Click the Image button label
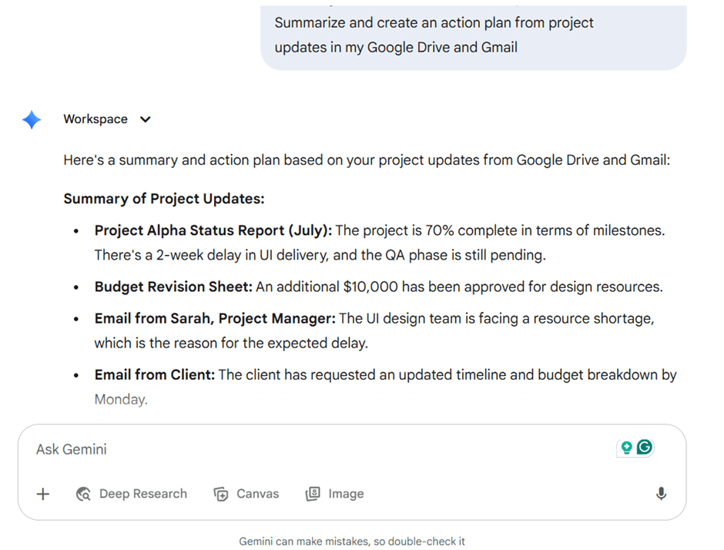The image size is (724, 550). [x=346, y=494]
